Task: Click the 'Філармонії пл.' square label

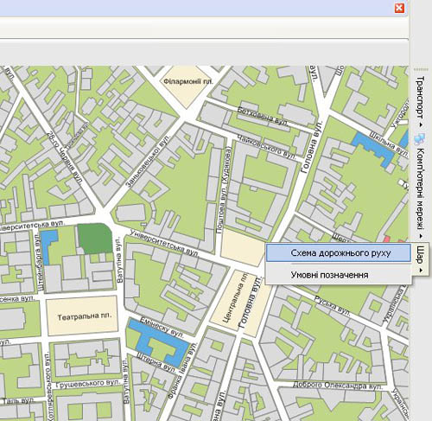Action: (188, 81)
